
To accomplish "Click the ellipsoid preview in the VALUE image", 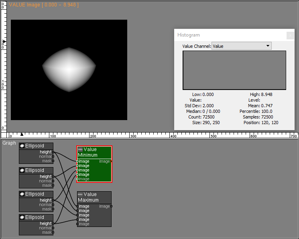I will coord(69,69).
